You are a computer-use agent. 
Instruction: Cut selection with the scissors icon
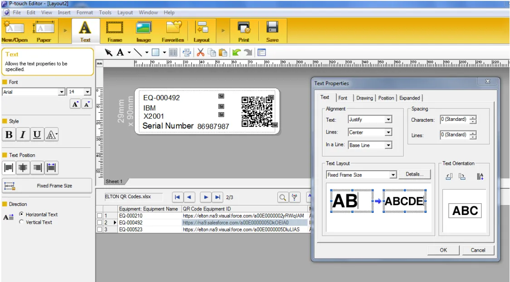[200, 53]
